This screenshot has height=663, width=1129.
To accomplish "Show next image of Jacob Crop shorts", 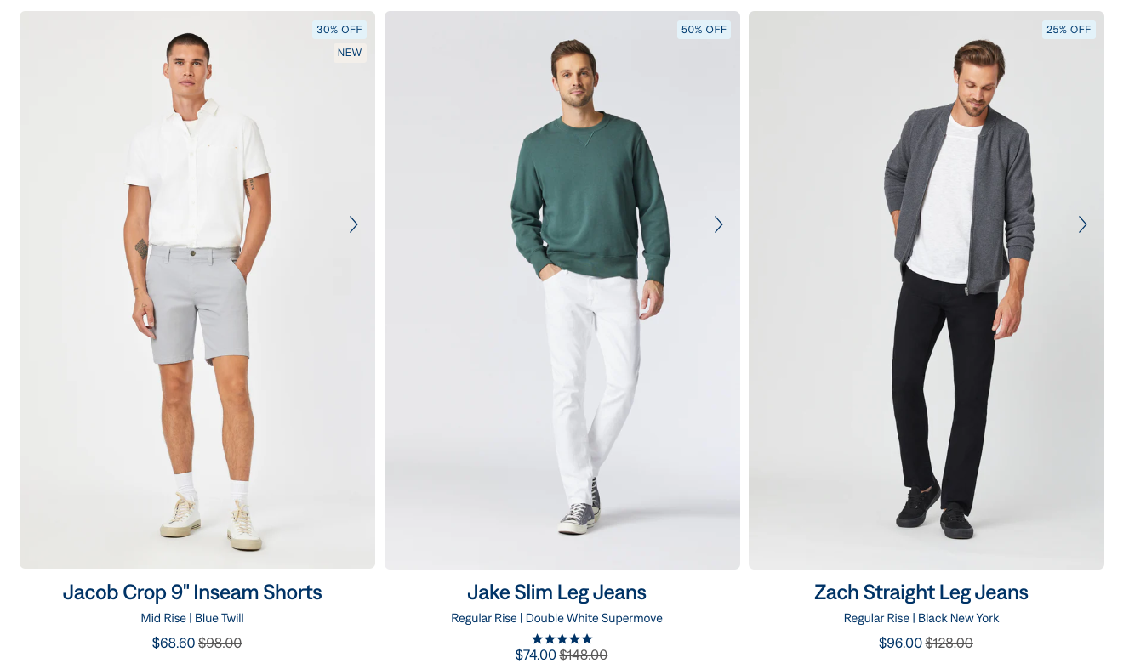I will coord(354,224).
